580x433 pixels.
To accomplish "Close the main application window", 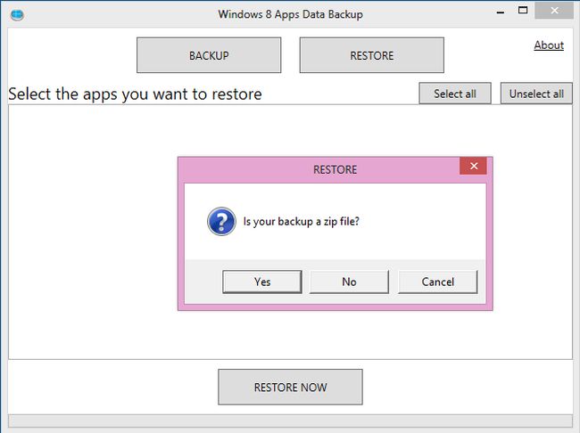I will (554, 11).
